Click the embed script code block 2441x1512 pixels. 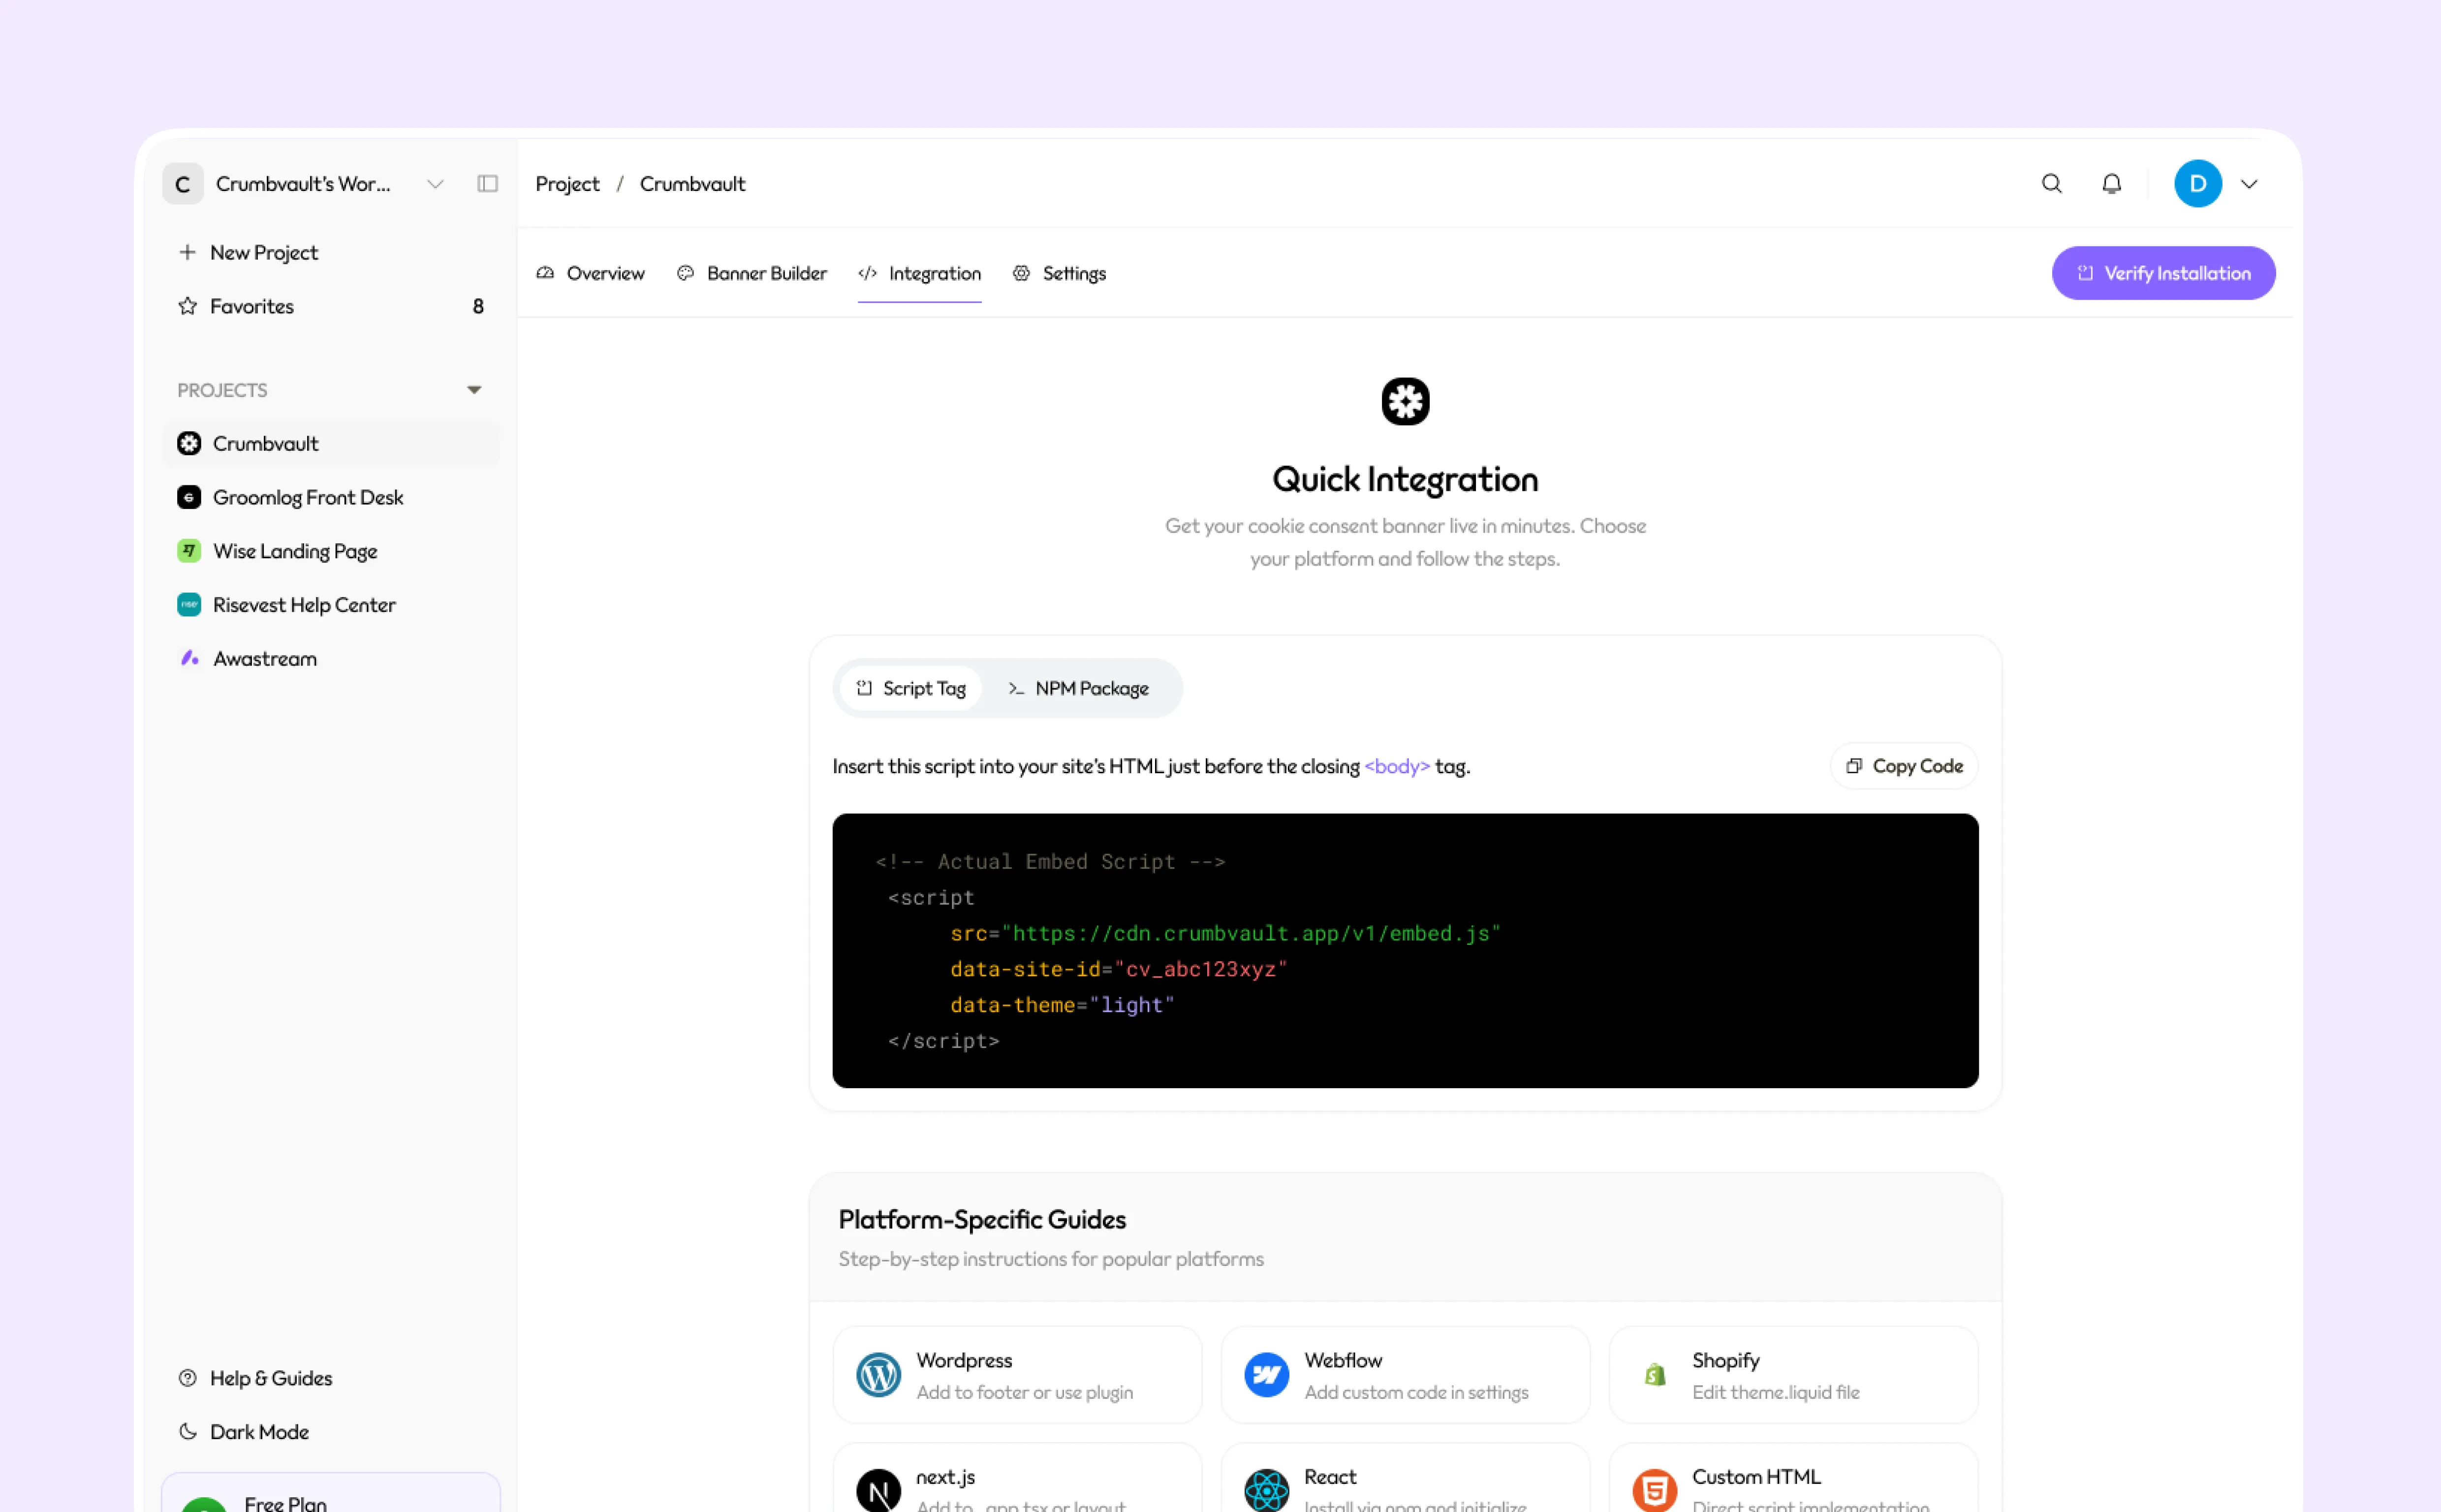coord(1406,951)
